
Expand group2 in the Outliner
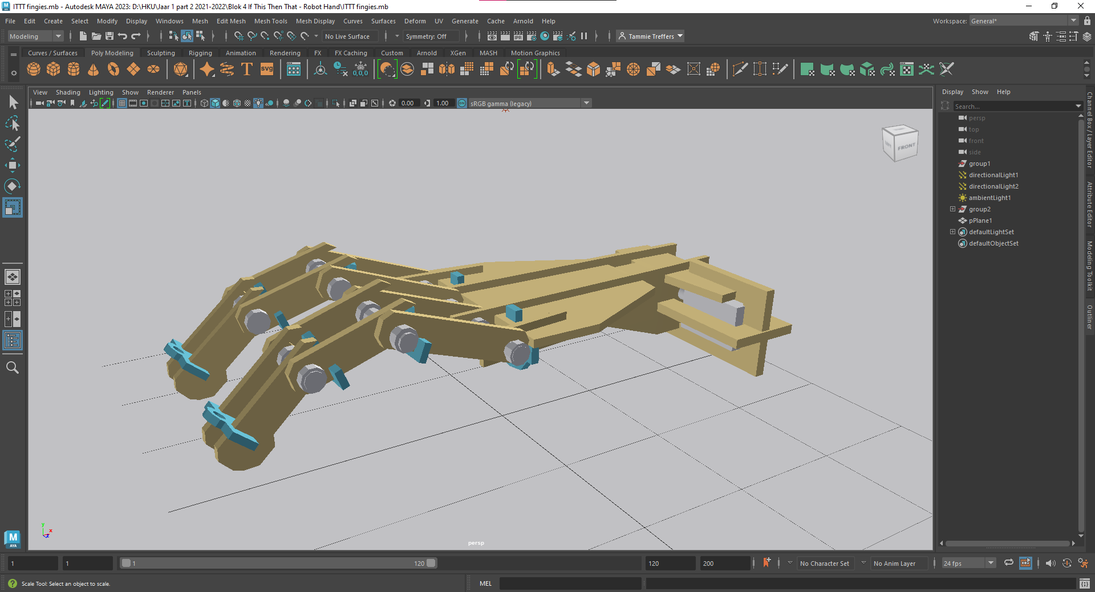click(x=953, y=209)
